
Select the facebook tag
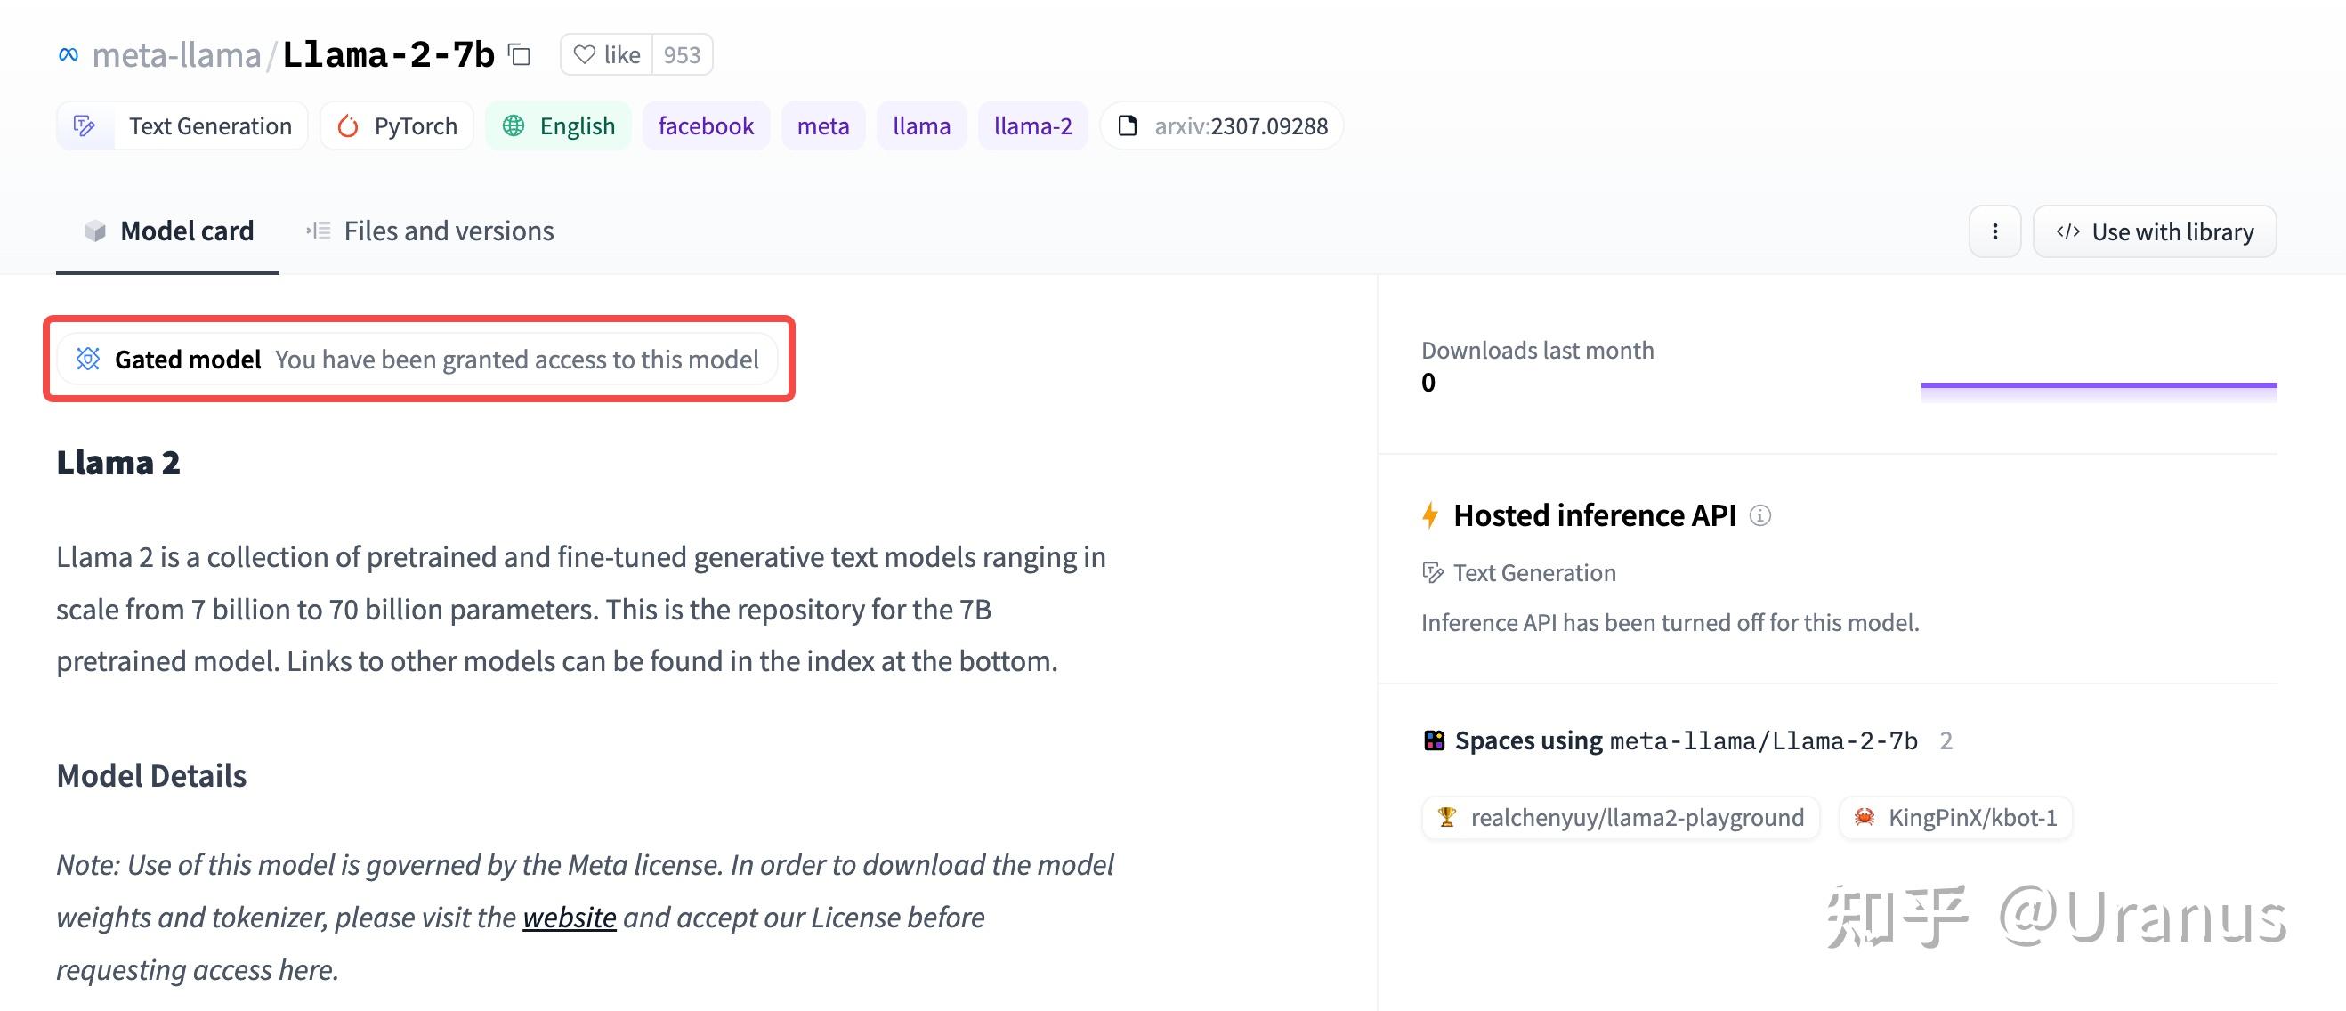click(x=706, y=125)
